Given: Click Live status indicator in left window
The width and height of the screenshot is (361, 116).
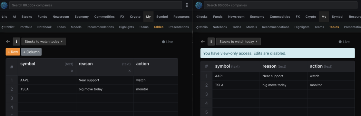Looking at the screenshot, I should tap(168, 42).
